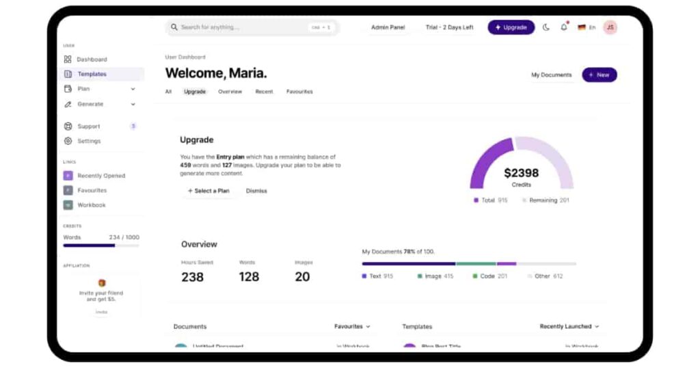Click the Words credits progress bar

coord(100,245)
